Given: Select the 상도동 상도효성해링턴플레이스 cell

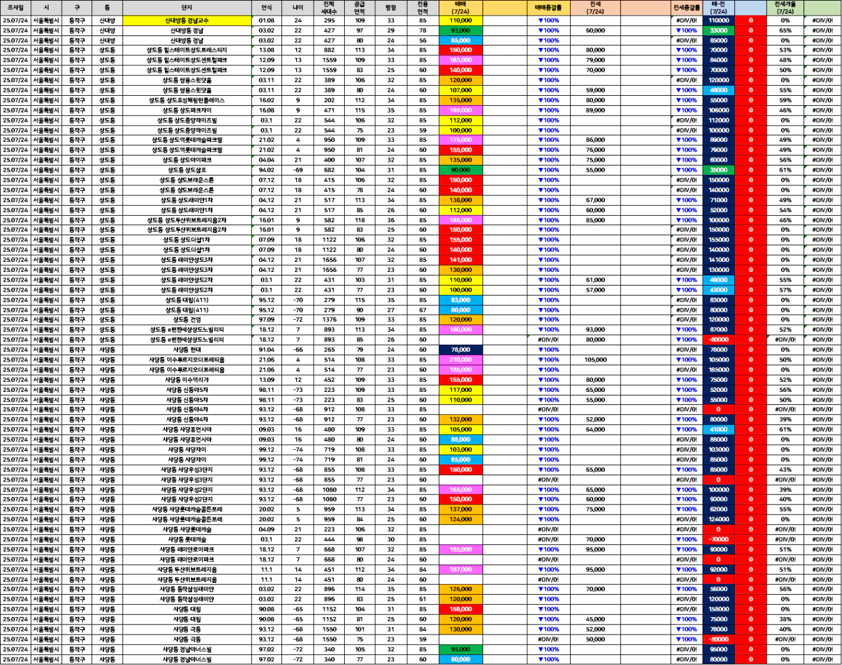Looking at the screenshot, I should (x=187, y=100).
